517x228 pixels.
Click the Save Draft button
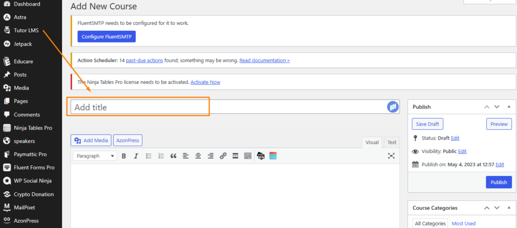(427, 124)
